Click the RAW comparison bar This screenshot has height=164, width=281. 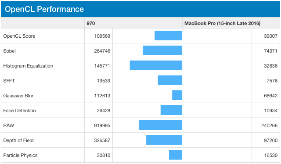tap(161, 125)
